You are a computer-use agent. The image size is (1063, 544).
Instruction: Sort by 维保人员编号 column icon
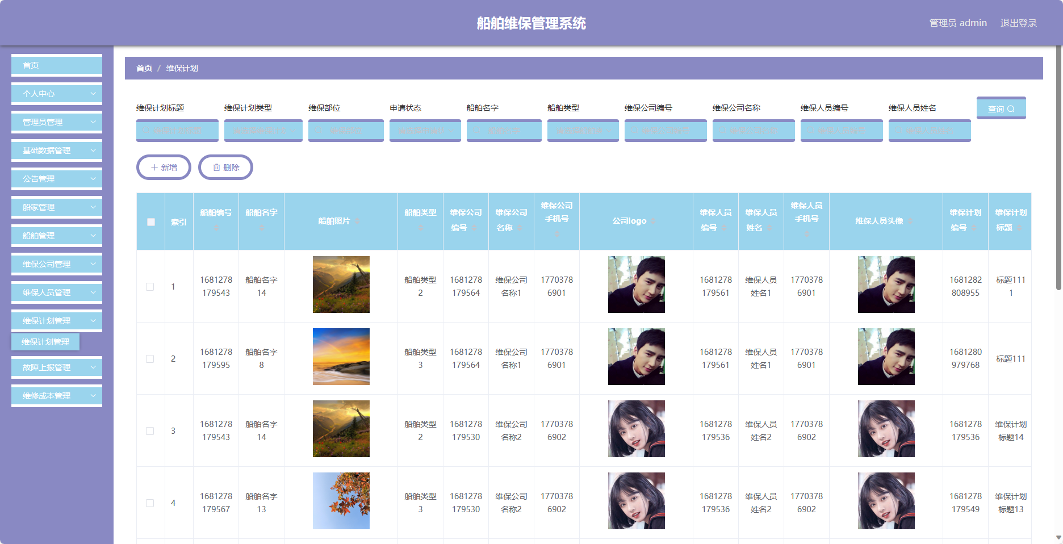[724, 228]
